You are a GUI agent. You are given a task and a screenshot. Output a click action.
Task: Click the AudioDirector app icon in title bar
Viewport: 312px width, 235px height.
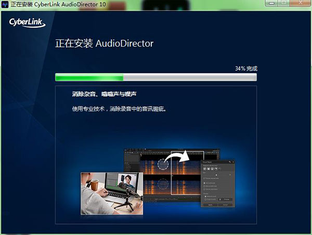5,4
